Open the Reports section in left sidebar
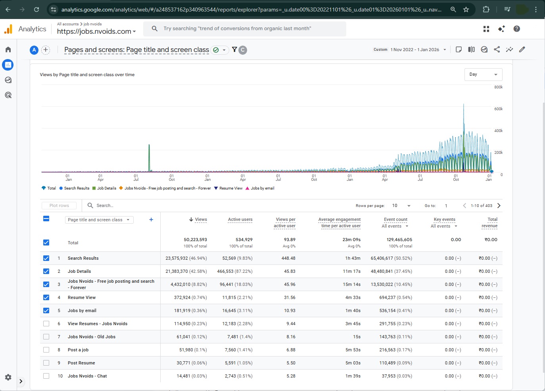The height and width of the screenshot is (391, 545). pos(8,65)
